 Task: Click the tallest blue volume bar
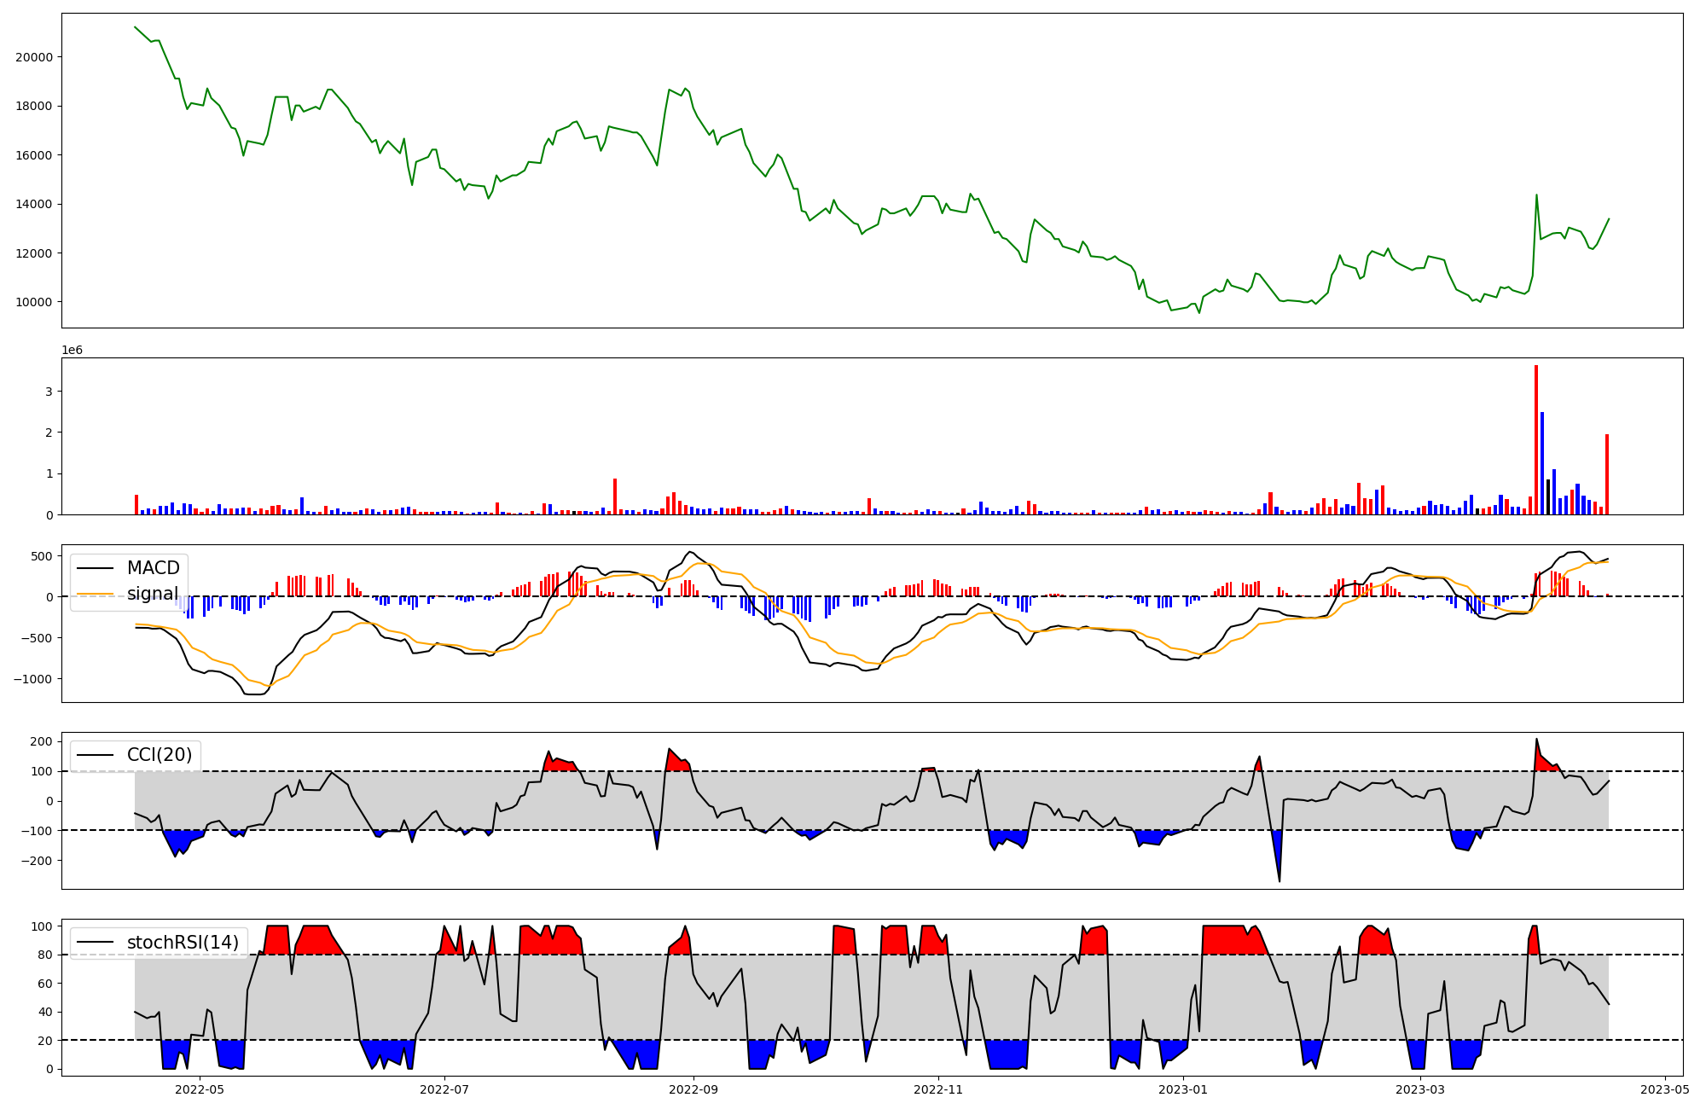1542,463
